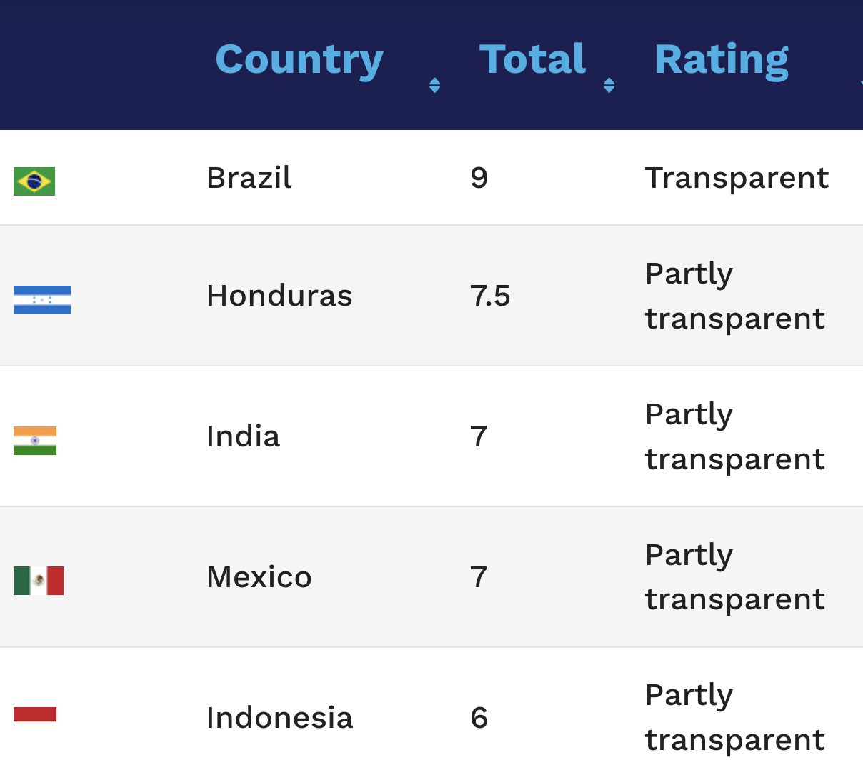This screenshot has width=863, height=780.
Task: Click the Country column header
Action: pyautogui.click(x=299, y=59)
